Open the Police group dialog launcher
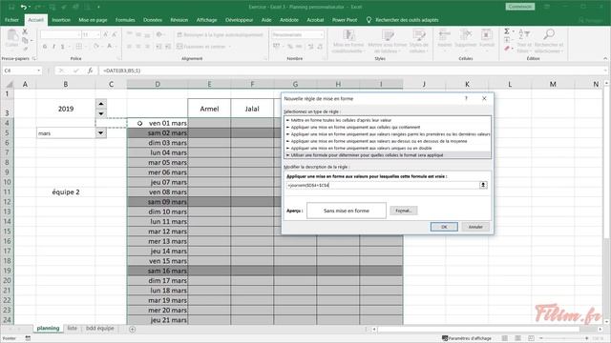 pos(118,58)
